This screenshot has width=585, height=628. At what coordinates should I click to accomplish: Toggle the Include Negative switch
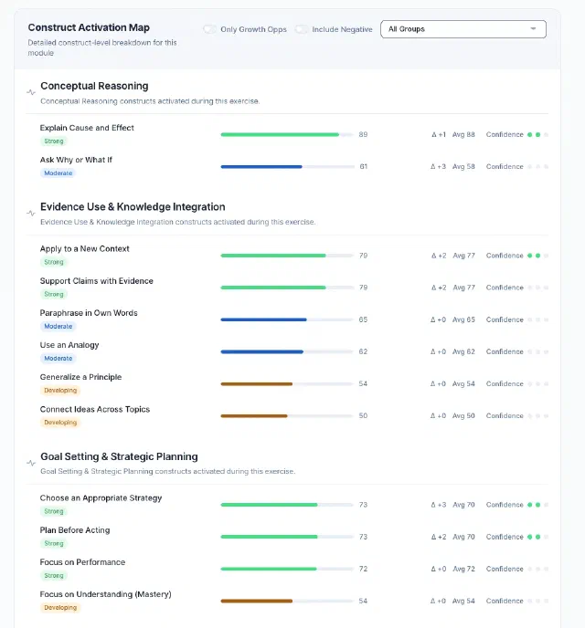[x=302, y=29]
